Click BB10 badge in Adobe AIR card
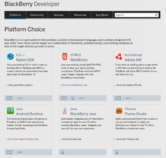This screenshot has width=166, height=158. pyautogui.click(x=128, y=98)
